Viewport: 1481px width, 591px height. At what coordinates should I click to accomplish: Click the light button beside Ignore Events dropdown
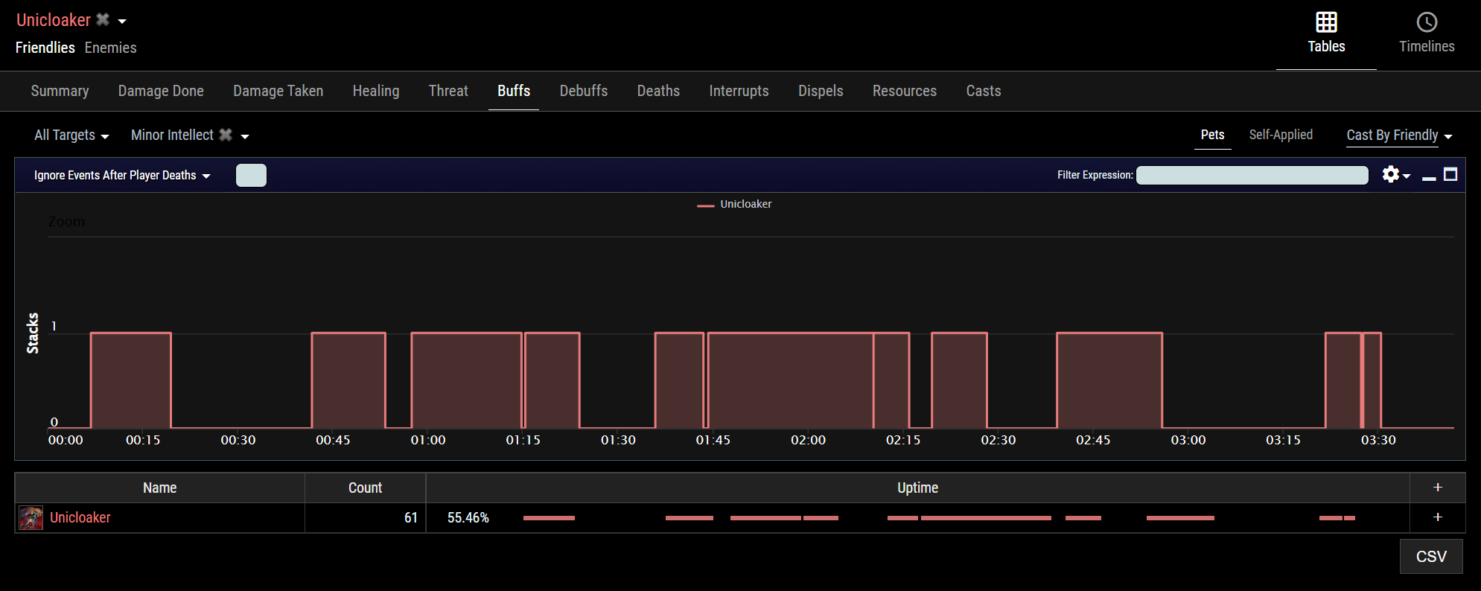pyautogui.click(x=251, y=175)
